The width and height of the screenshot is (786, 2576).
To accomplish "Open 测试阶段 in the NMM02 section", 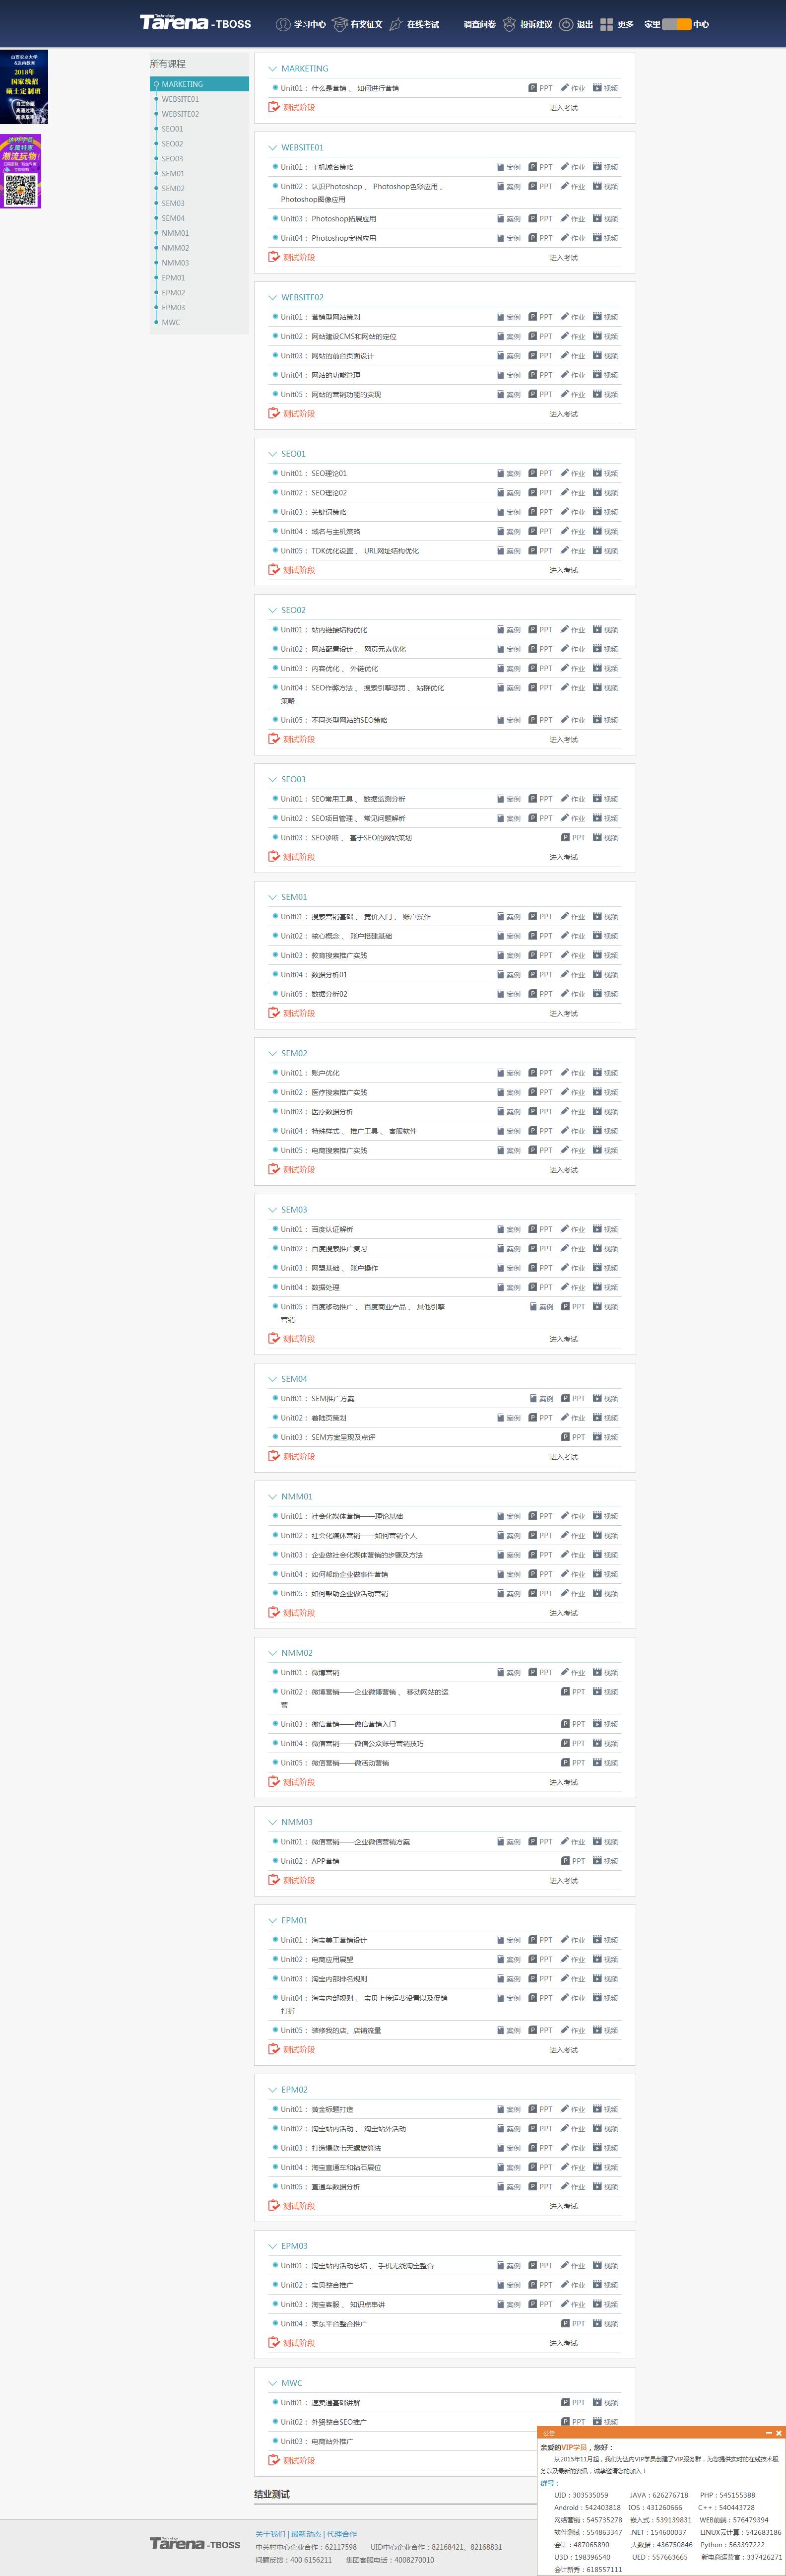I will click(x=291, y=1782).
